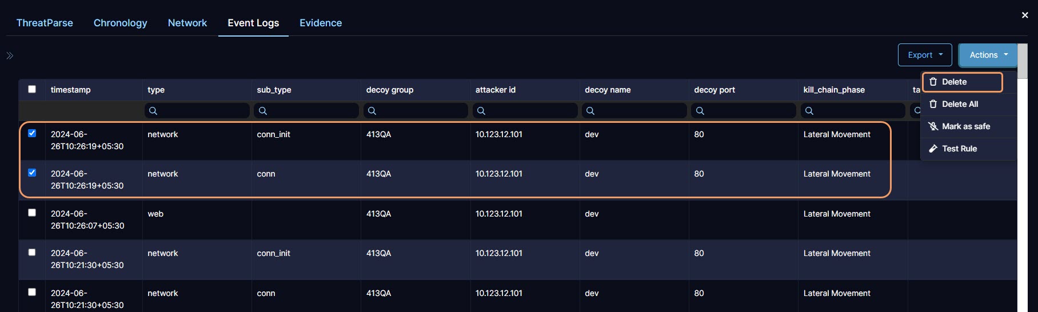Open the Evidence tab
The width and height of the screenshot is (1038, 312).
click(321, 23)
